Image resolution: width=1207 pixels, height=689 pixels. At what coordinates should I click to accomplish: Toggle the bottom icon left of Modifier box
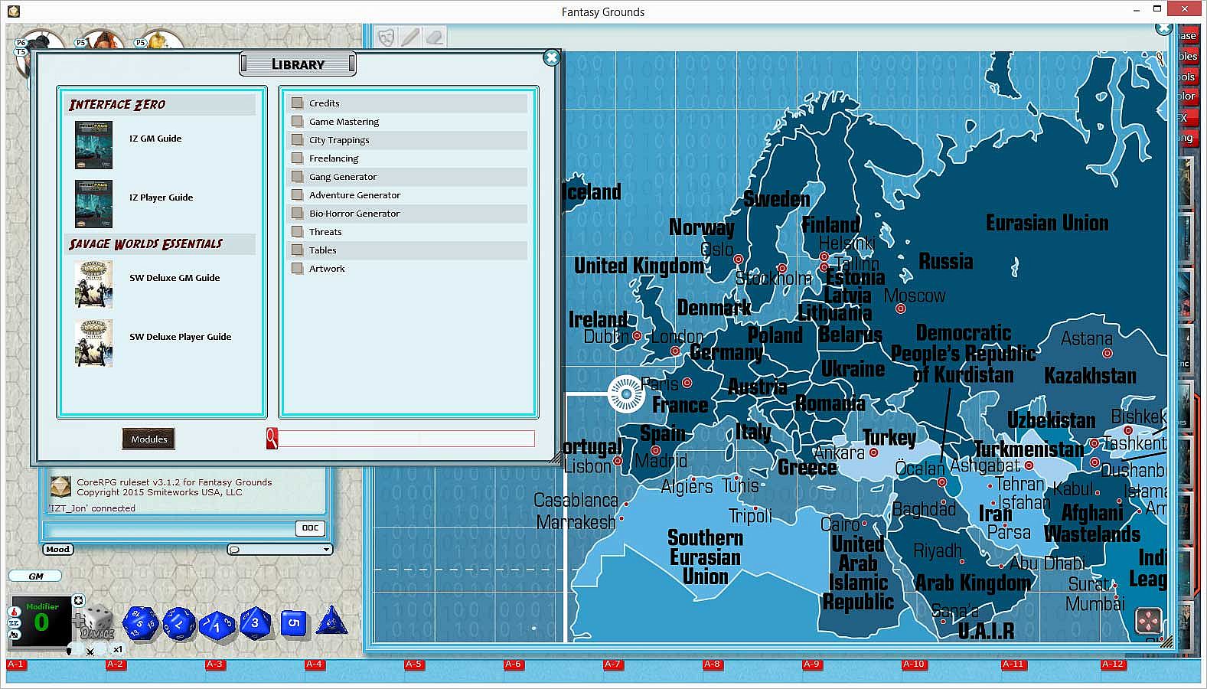pyautogui.click(x=14, y=635)
